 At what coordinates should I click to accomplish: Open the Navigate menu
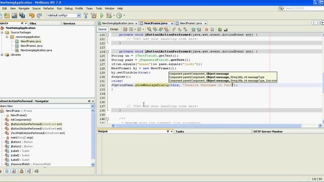coord(24,9)
